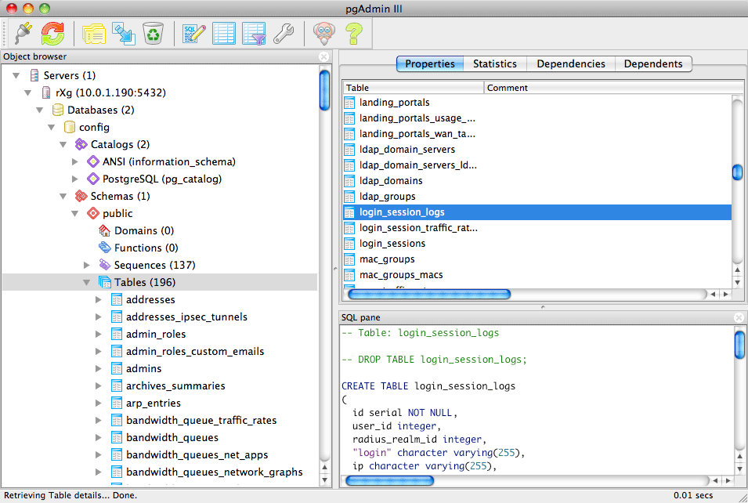Click the Databases cylinder icon
748x503 pixels.
(x=58, y=110)
